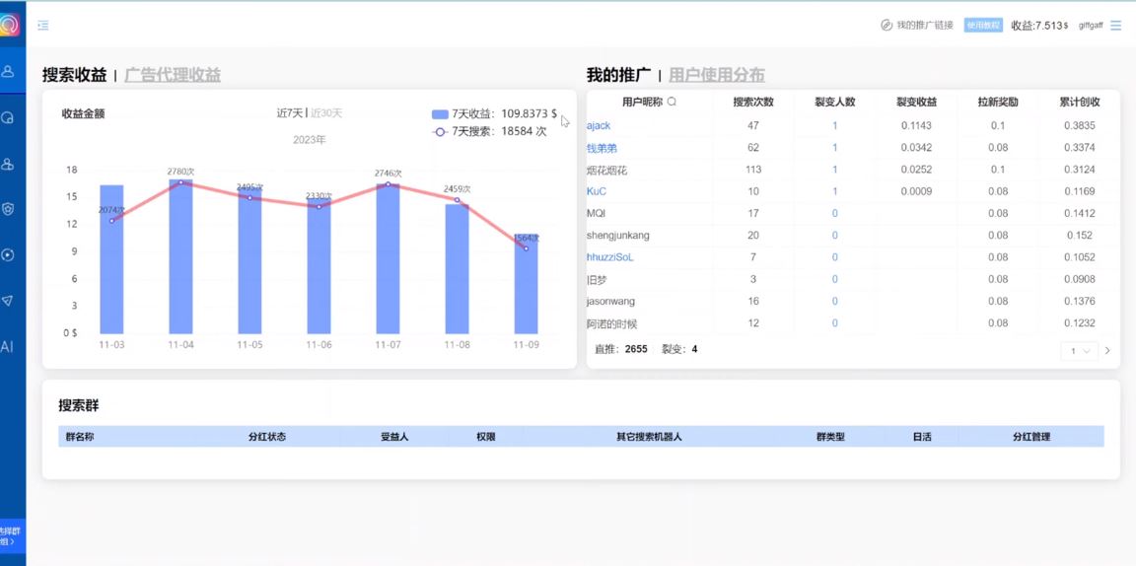Collapse the sidebar with the fold icon

[43, 26]
